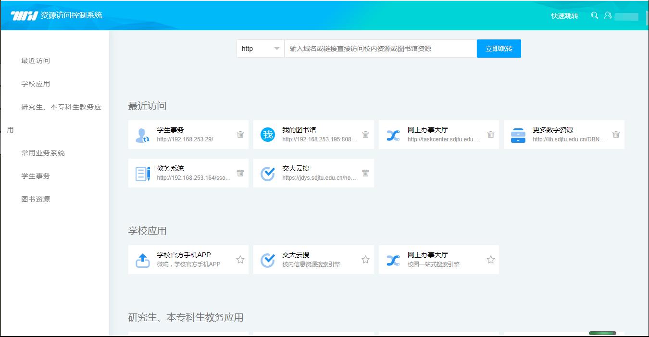Favorite 学校官方手机APP with star

point(240,260)
